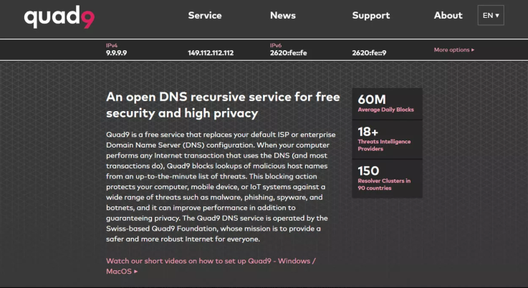Open the News menu item
This screenshot has height=288, width=528.
[x=283, y=16]
